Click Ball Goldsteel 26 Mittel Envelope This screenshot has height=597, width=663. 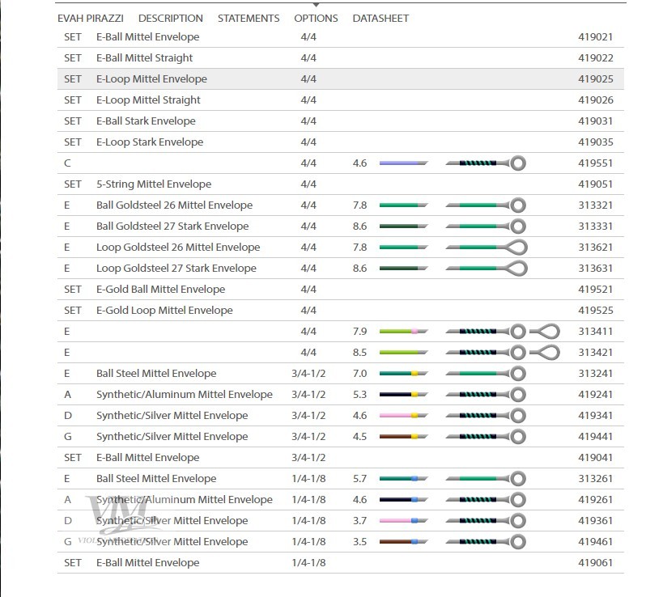coord(174,205)
